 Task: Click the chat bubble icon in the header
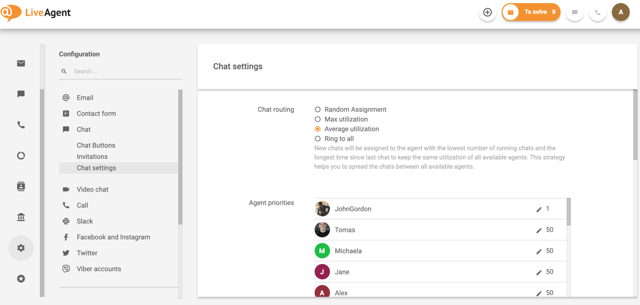574,12
